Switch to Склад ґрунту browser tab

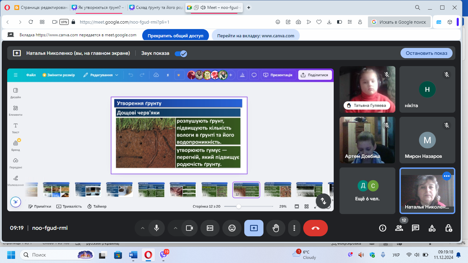(x=156, y=8)
